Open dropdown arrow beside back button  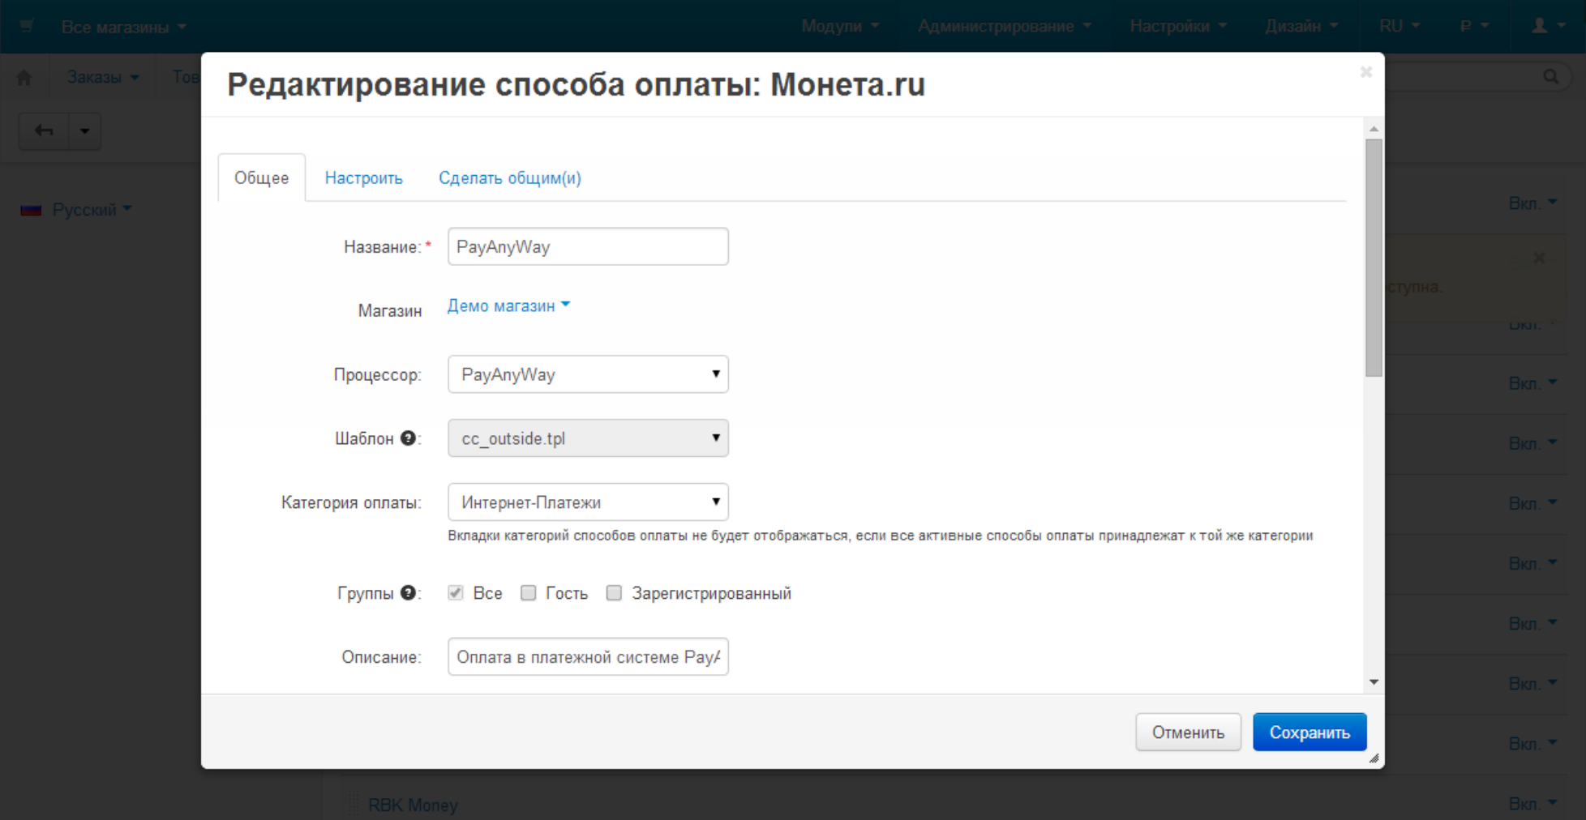click(85, 130)
